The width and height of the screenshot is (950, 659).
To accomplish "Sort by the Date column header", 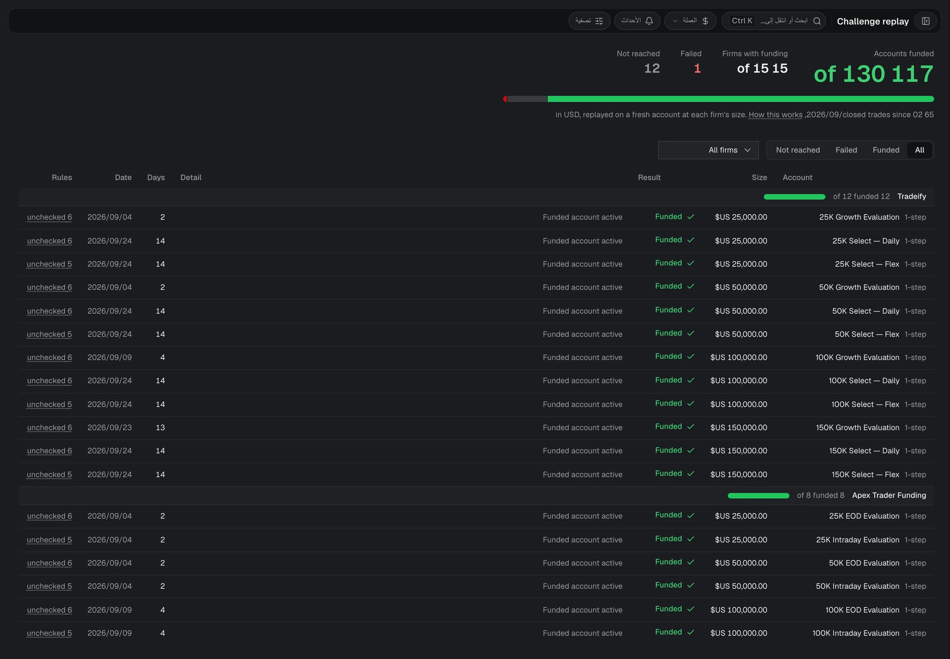I will click(x=123, y=177).
